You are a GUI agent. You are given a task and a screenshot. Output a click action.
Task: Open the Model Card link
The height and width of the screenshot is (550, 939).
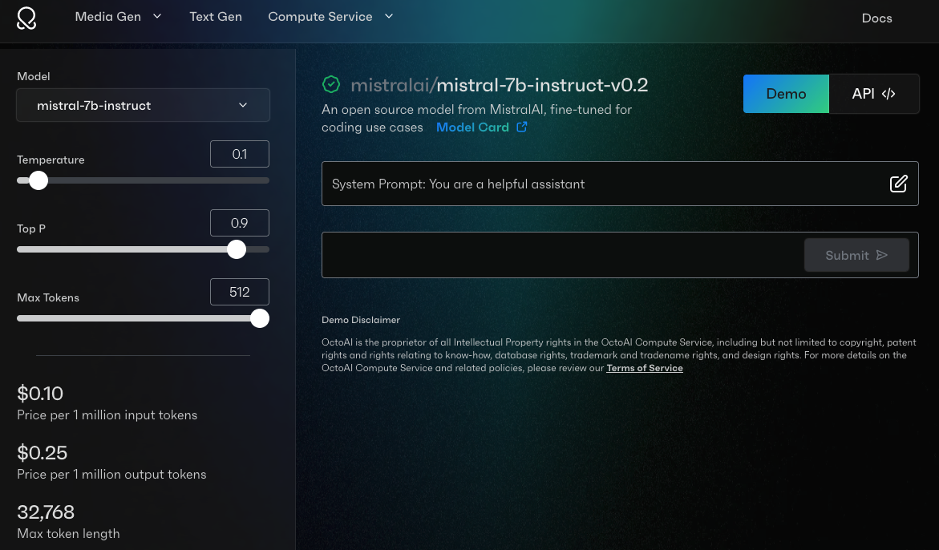coord(472,127)
